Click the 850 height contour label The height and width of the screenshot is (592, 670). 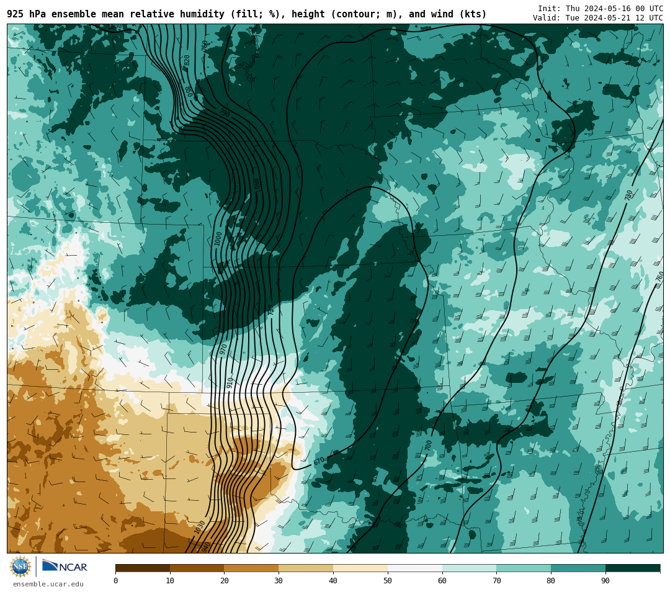click(189, 91)
